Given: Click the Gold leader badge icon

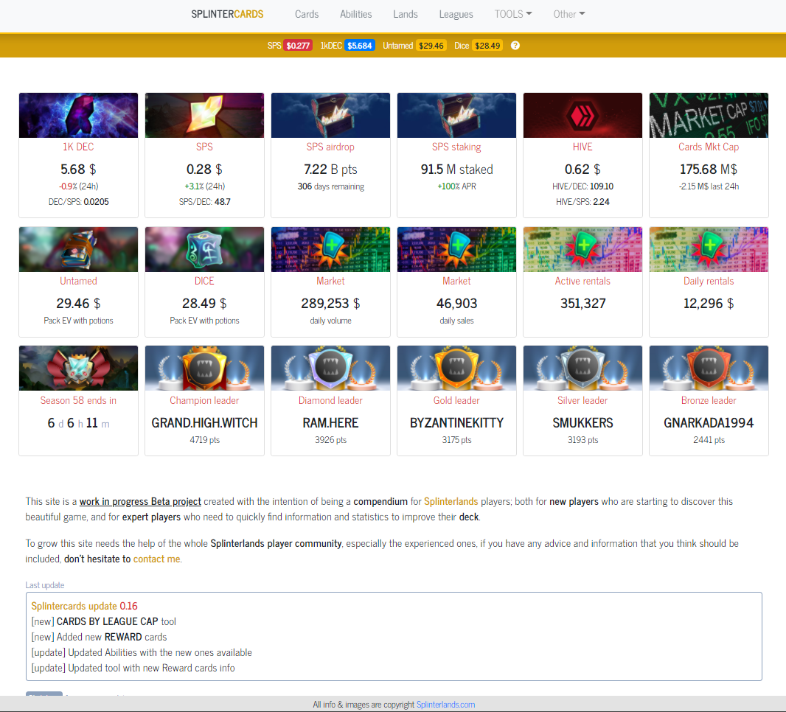Looking at the screenshot, I should 456,369.
